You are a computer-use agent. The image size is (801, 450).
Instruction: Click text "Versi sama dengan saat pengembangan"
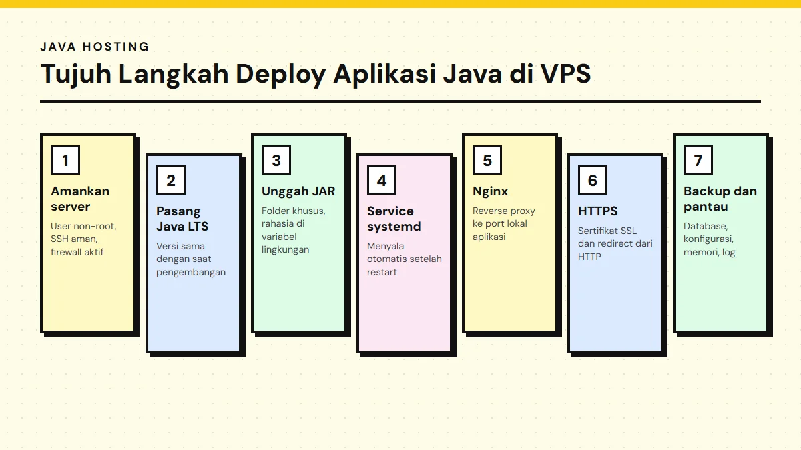point(191,259)
